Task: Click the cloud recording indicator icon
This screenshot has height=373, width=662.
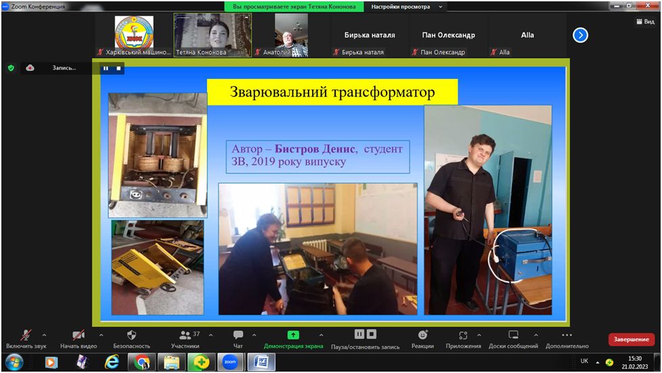Action: (30, 68)
